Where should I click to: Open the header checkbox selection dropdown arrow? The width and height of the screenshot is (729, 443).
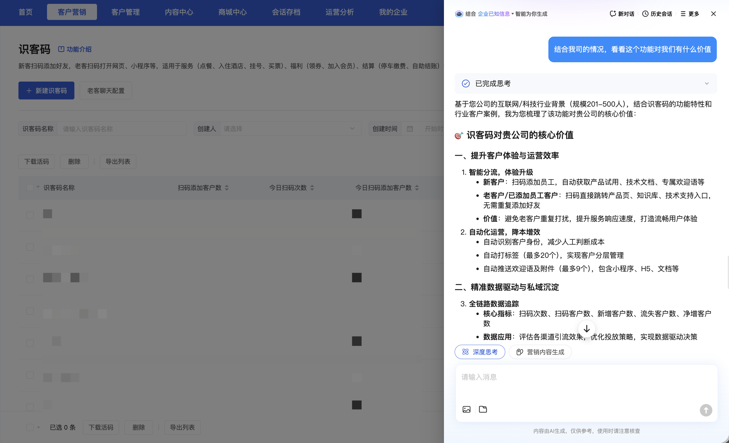[38, 187]
